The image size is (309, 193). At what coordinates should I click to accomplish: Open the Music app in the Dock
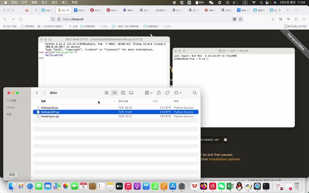coord(128,186)
